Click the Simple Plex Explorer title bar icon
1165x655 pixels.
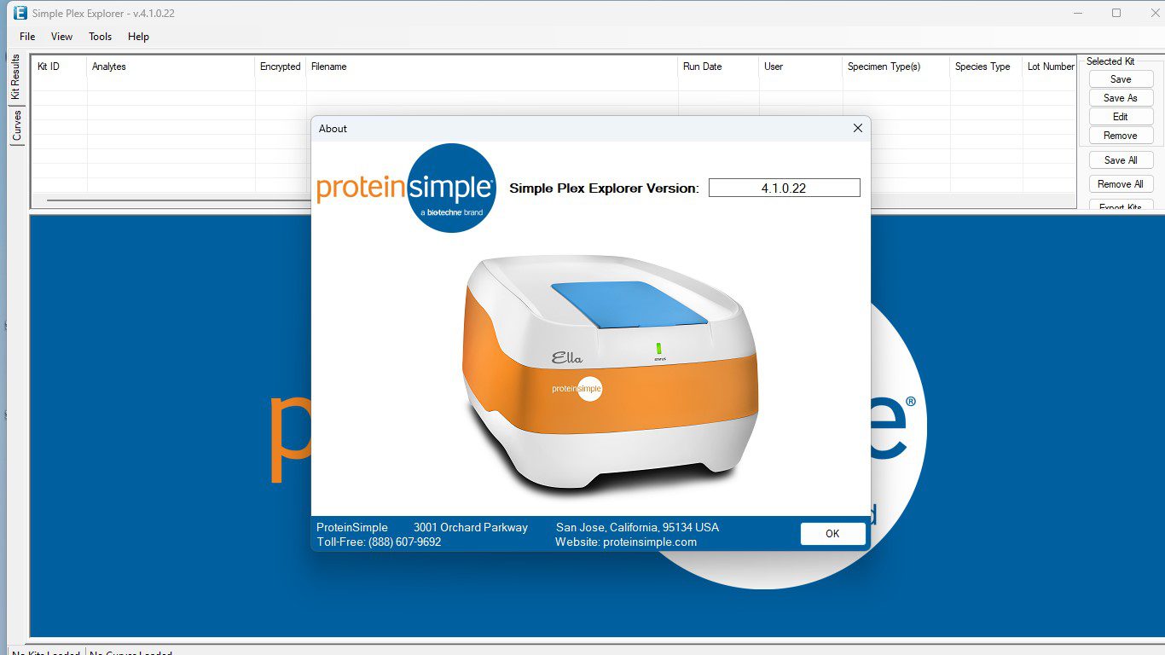(19, 13)
